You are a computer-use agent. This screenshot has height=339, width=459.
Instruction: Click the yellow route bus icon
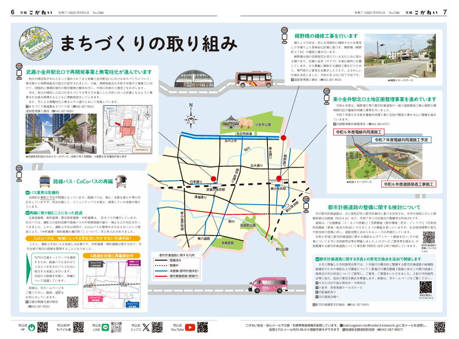click(x=45, y=181)
